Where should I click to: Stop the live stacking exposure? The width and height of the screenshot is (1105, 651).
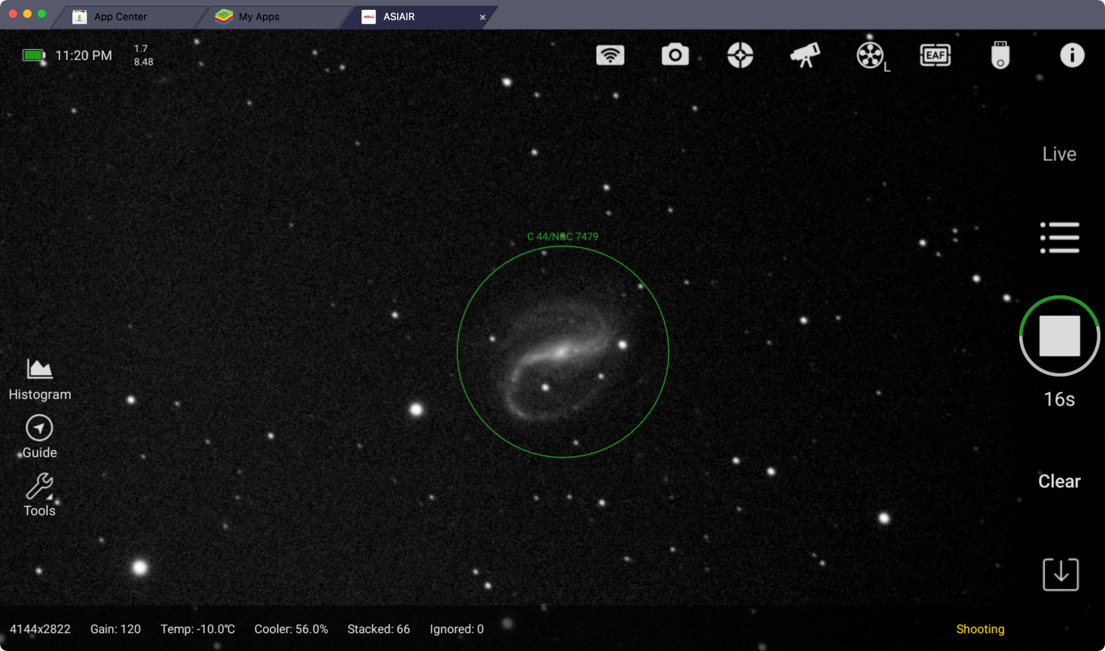pyautogui.click(x=1060, y=336)
